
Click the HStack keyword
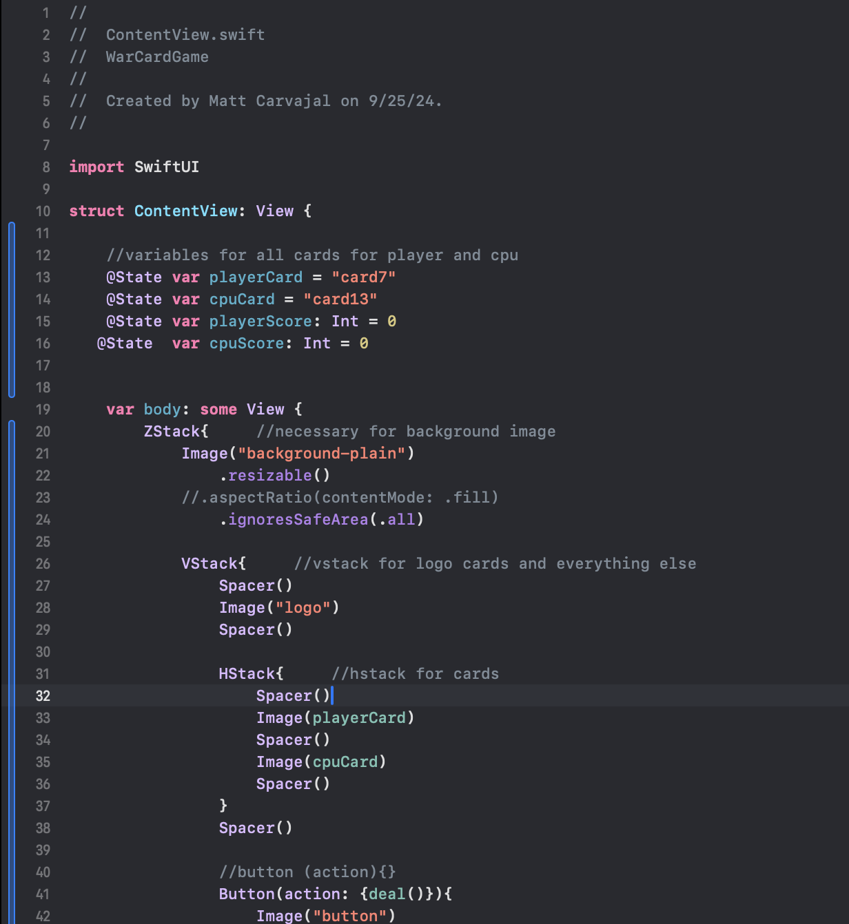tap(247, 674)
